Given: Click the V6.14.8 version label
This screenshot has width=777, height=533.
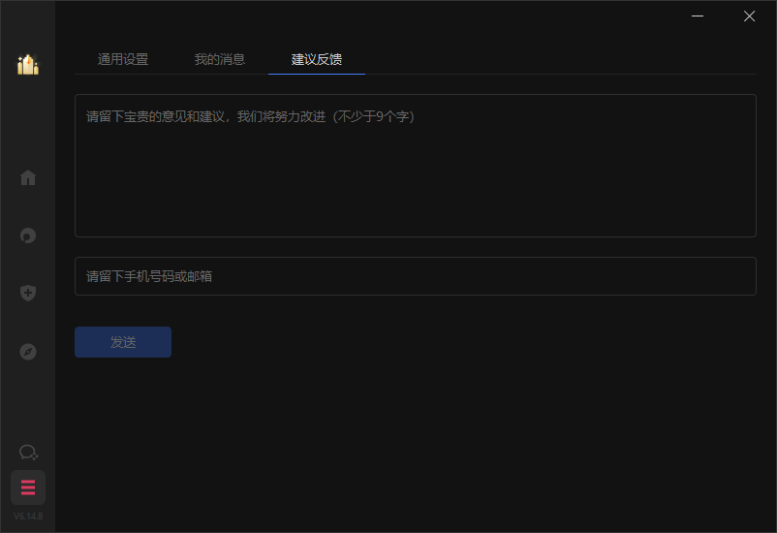Looking at the screenshot, I should click(x=28, y=517).
